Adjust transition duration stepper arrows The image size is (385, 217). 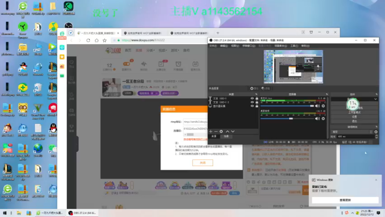pyautogui.click(x=376, y=136)
